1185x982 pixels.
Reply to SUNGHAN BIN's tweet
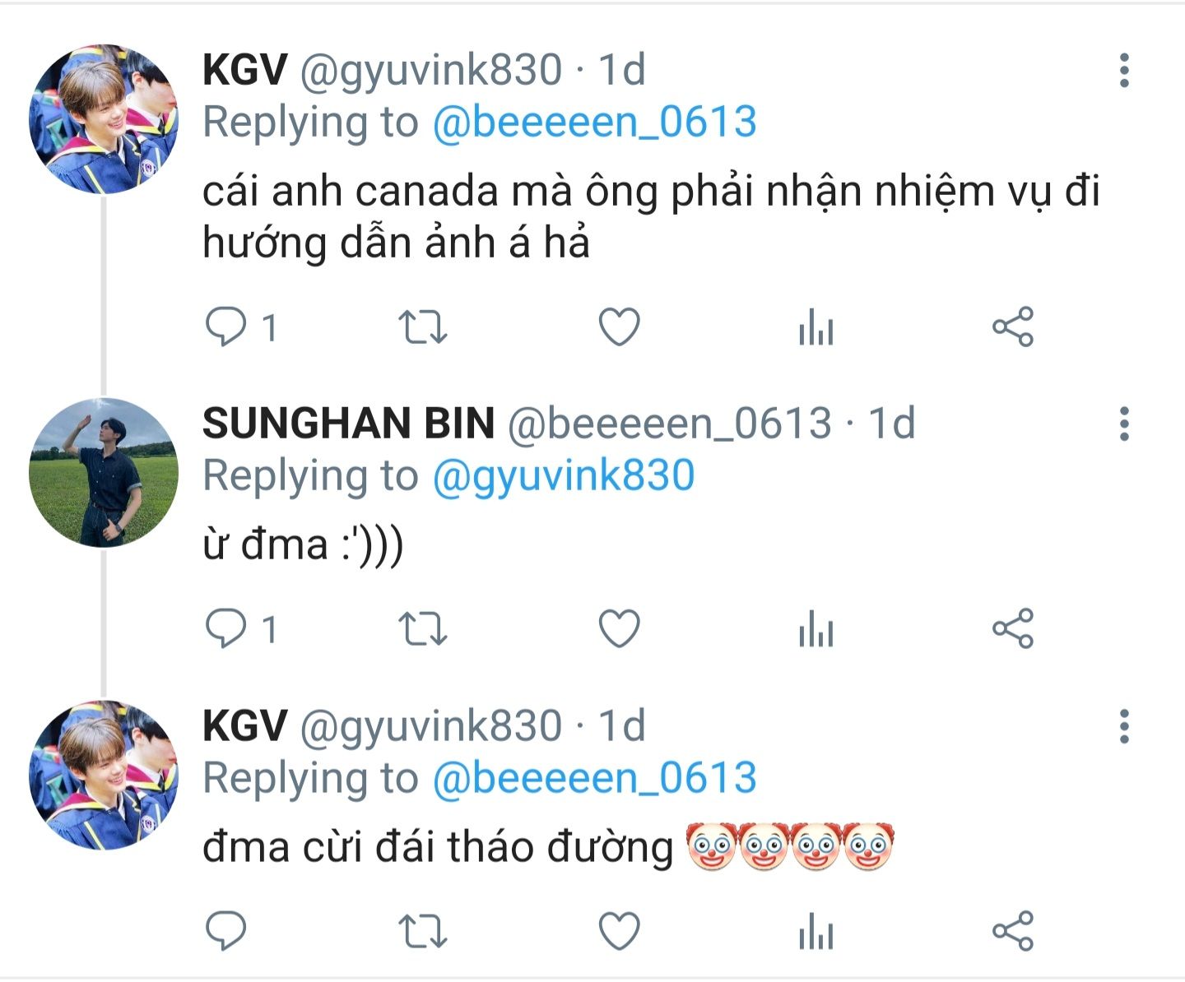(x=225, y=629)
